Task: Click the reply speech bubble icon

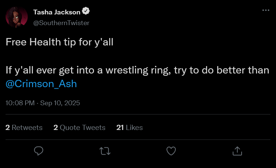Action: (x=38, y=151)
